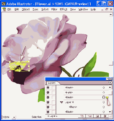114x121 pixels.
Task: Hide the <Path> item using its eye icon
Action: [48, 93]
